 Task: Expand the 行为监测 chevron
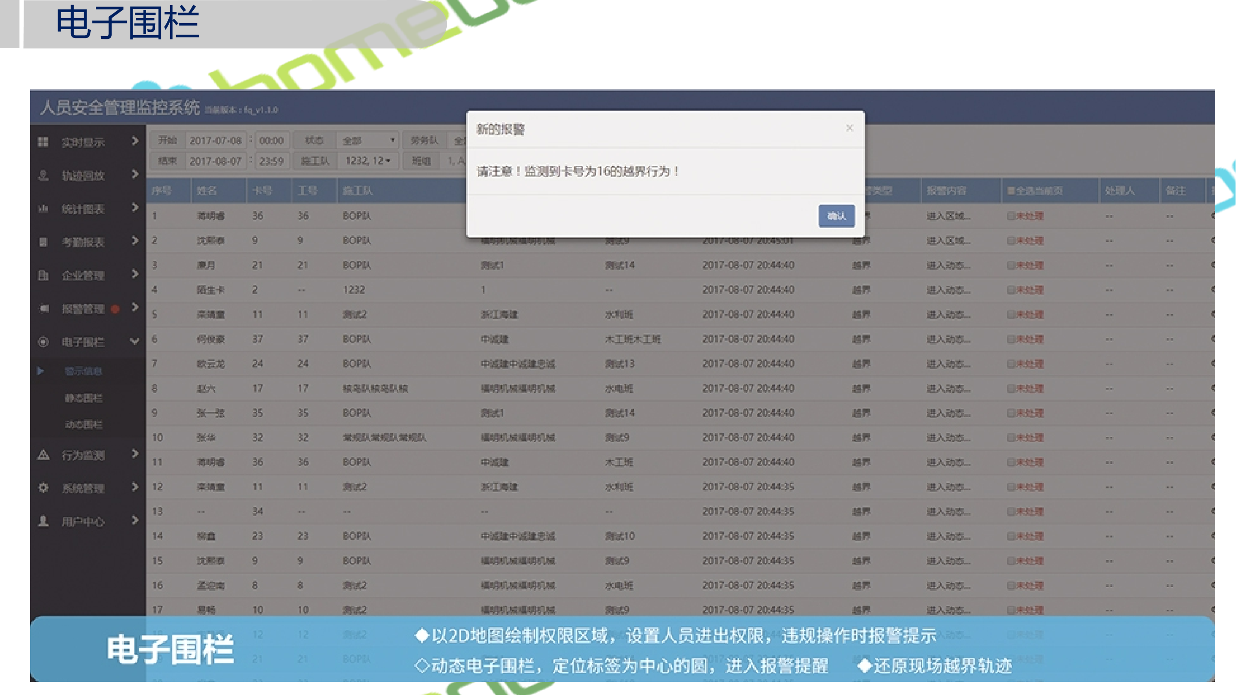135,454
